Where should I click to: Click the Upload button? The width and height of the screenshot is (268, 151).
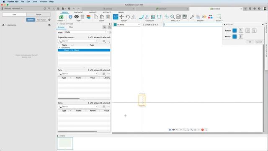coord(31,20)
